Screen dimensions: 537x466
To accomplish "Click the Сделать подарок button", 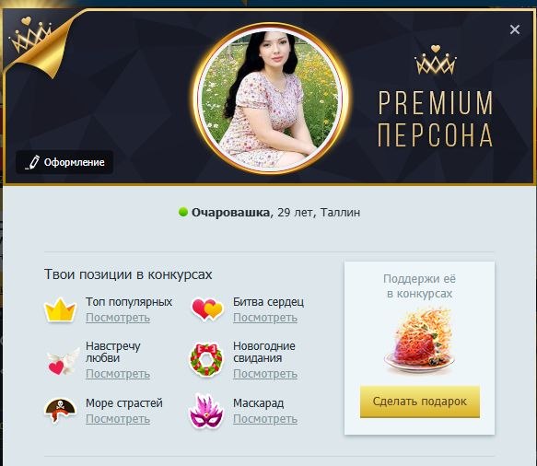I will pyautogui.click(x=419, y=402).
